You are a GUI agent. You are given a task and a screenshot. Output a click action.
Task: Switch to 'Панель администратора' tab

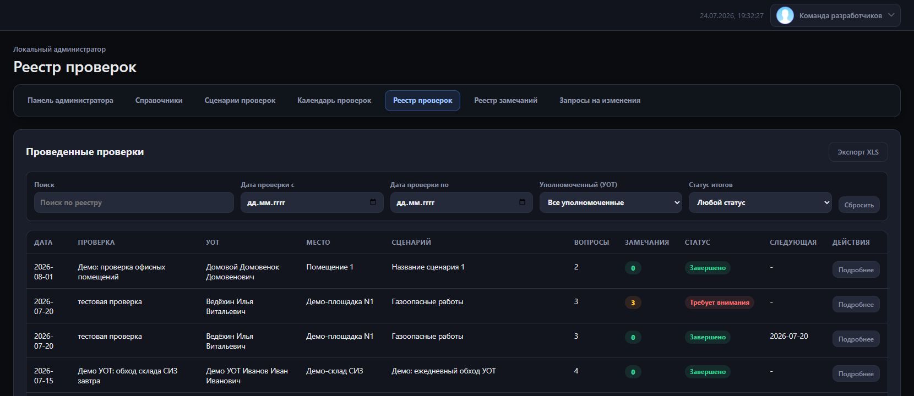coord(70,101)
